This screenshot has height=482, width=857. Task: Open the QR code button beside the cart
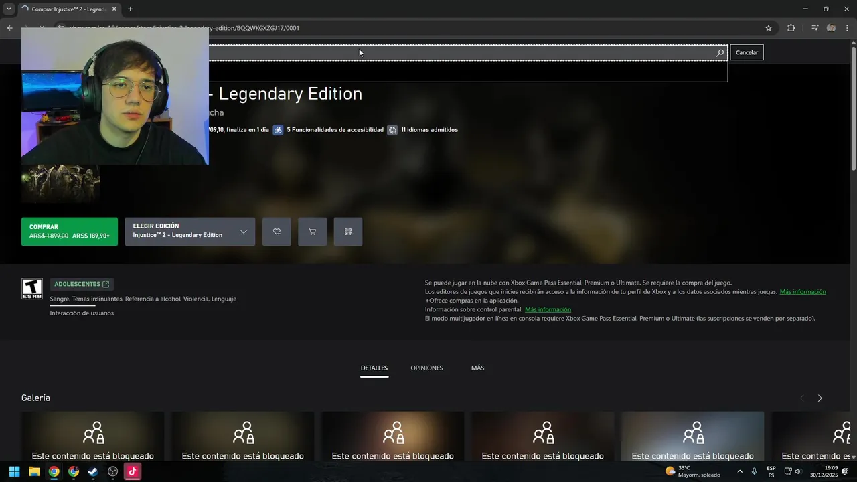[x=348, y=232]
